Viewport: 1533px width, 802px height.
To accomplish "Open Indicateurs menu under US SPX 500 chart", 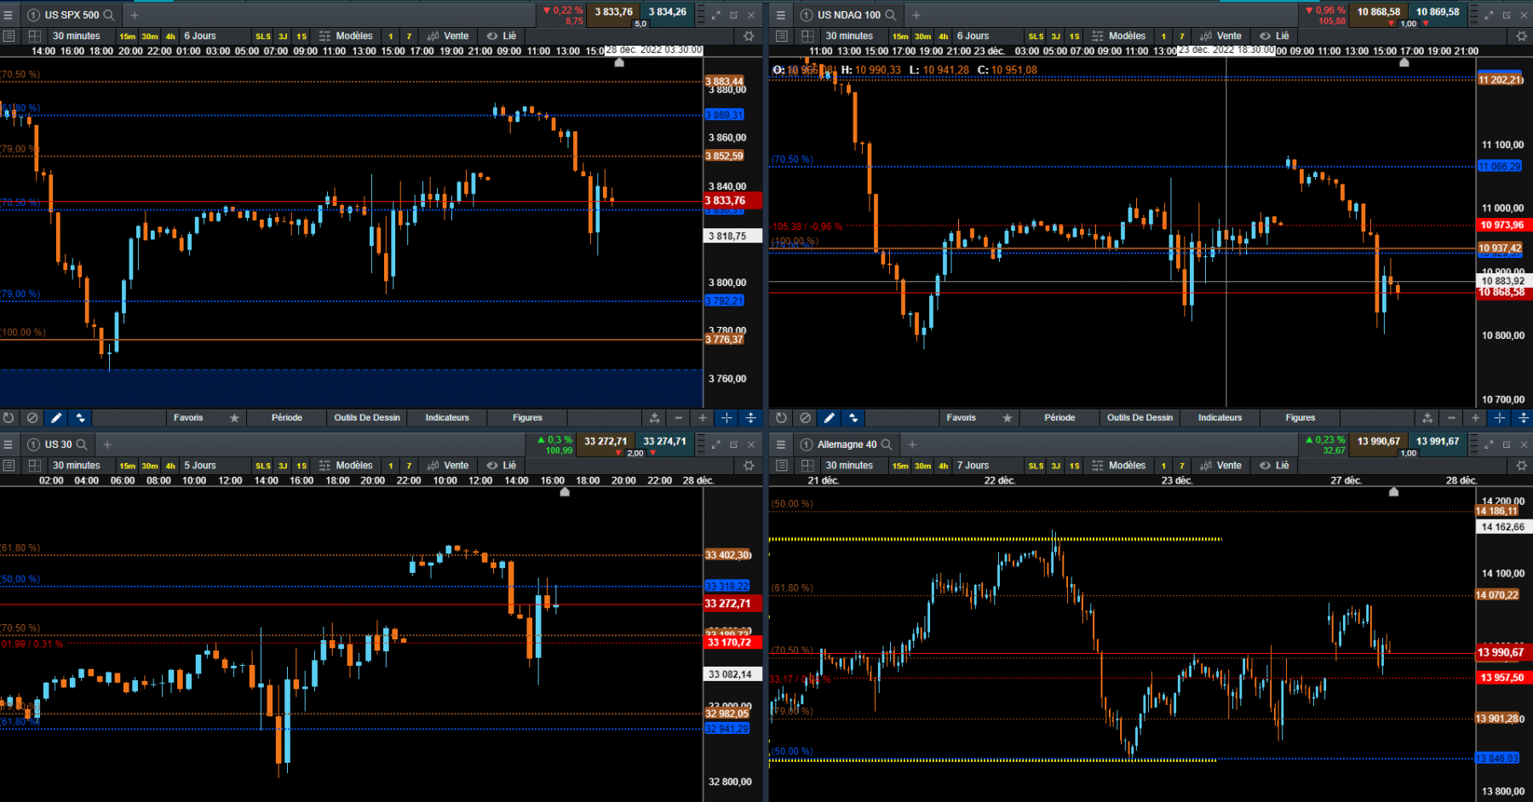I will [x=447, y=418].
